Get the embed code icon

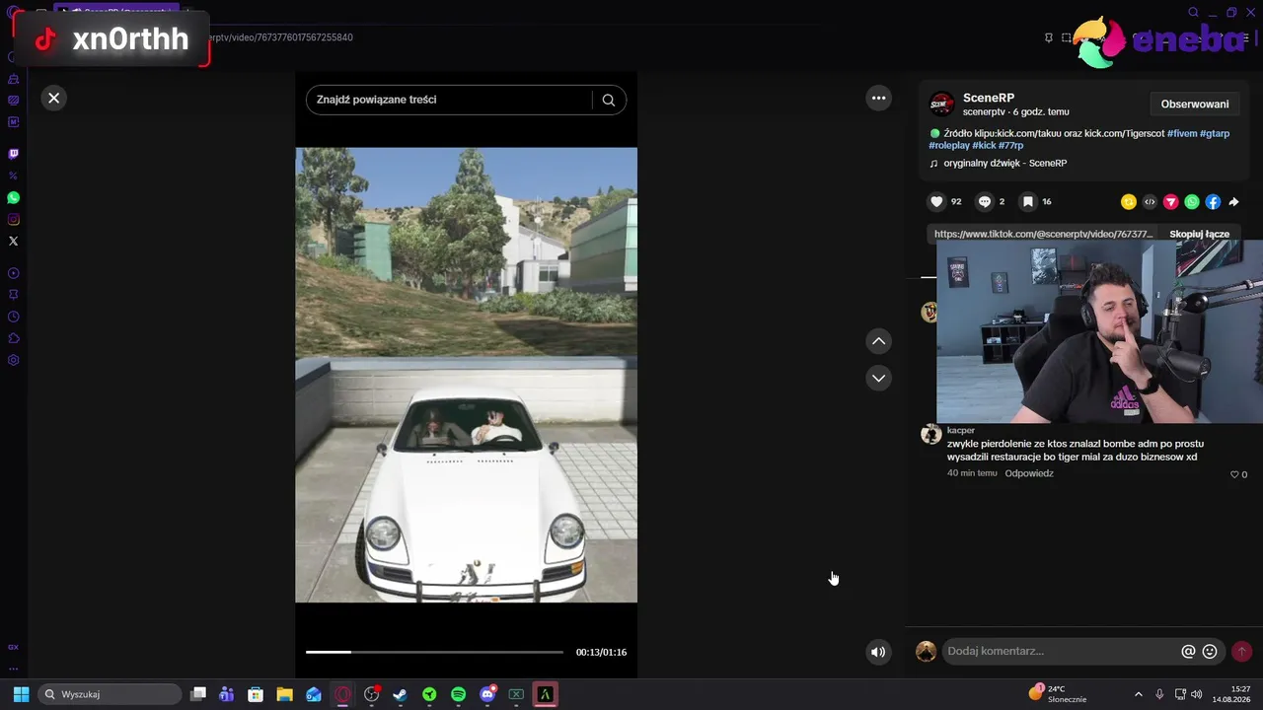coord(1150,202)
